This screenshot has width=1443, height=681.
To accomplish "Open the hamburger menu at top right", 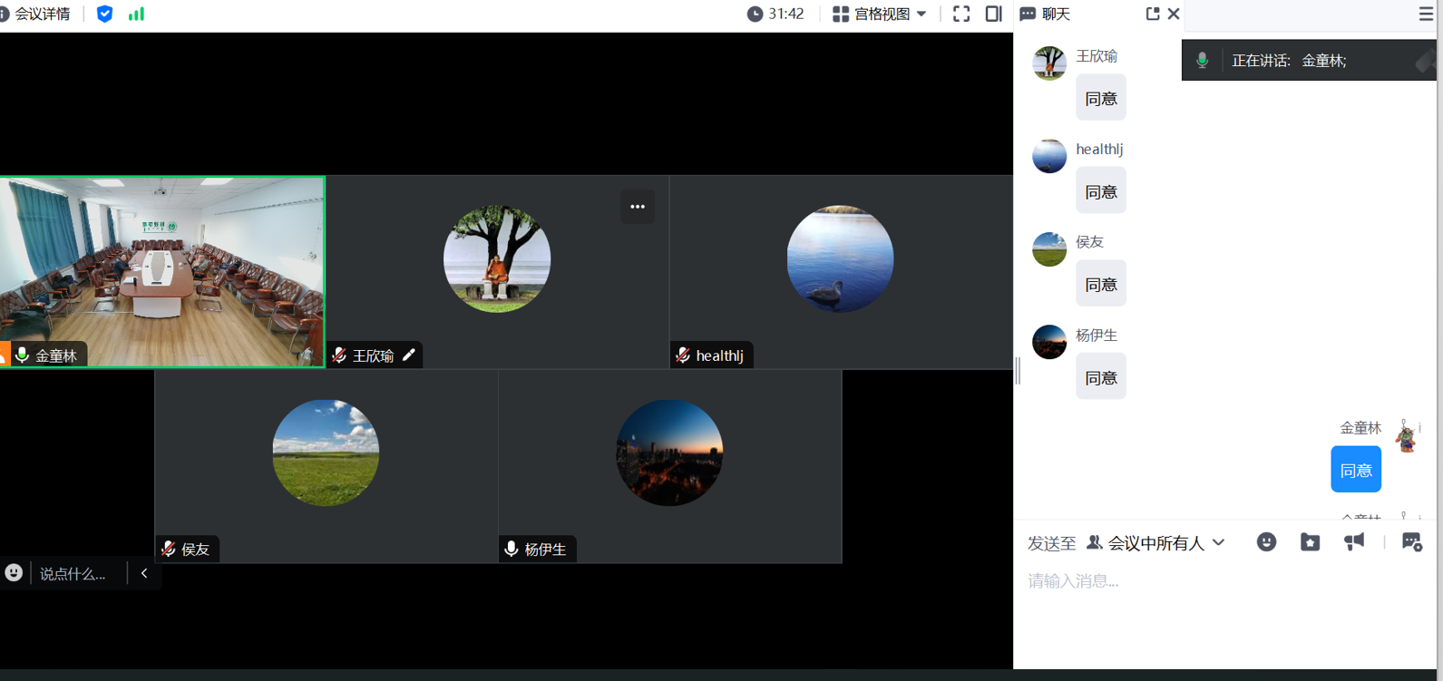I will [1425, 14].
